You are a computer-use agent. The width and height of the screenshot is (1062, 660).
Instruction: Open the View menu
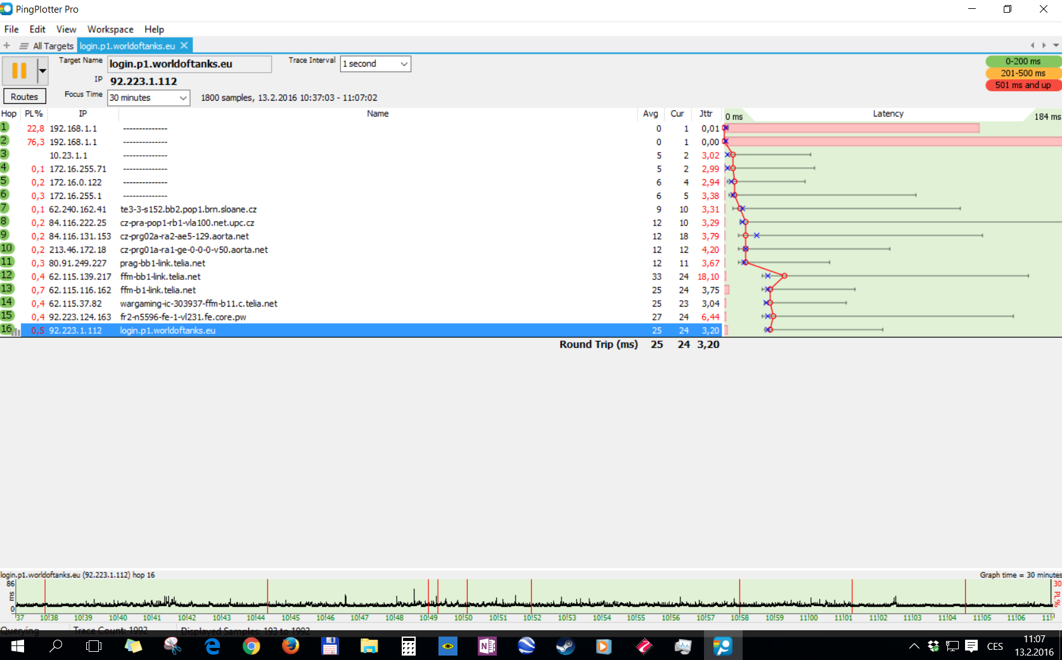[x=66, y=29]
